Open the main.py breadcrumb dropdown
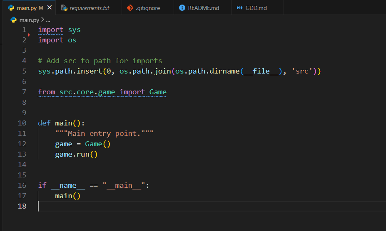The image size is (386, 231). tap(30, 20)
